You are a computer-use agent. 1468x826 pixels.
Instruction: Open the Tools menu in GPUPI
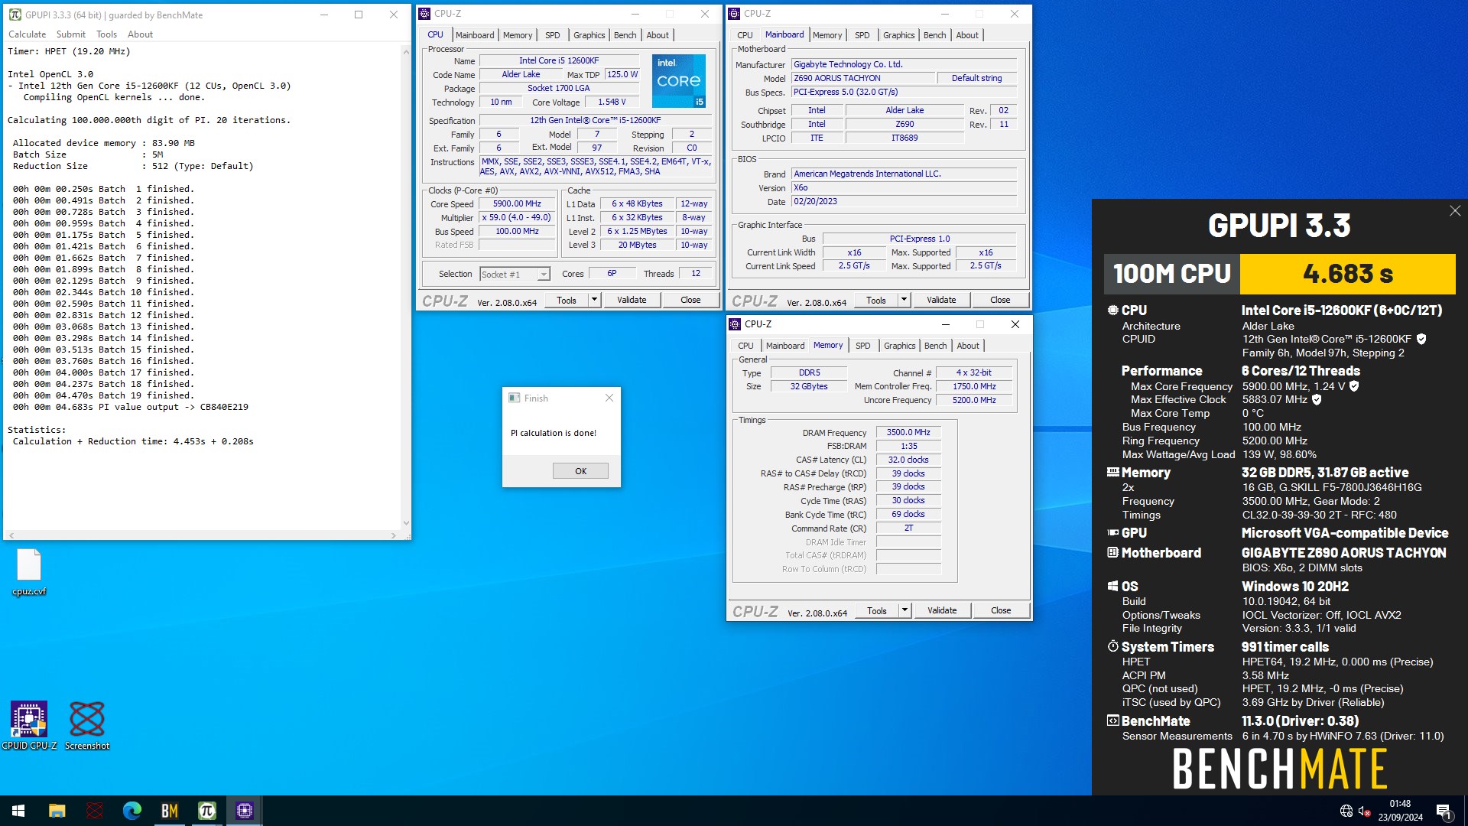[x=106, y=34]
